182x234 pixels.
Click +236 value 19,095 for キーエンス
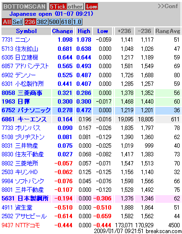pos(125,119)
